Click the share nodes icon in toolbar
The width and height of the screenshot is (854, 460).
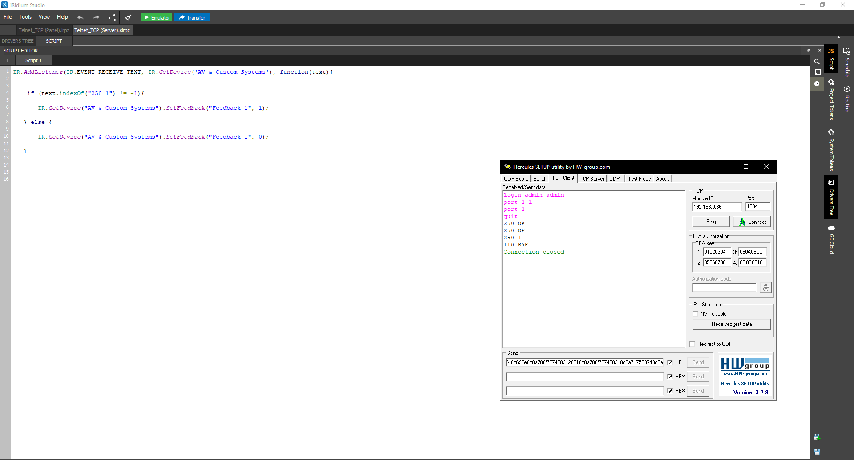(x=112, y=17)
